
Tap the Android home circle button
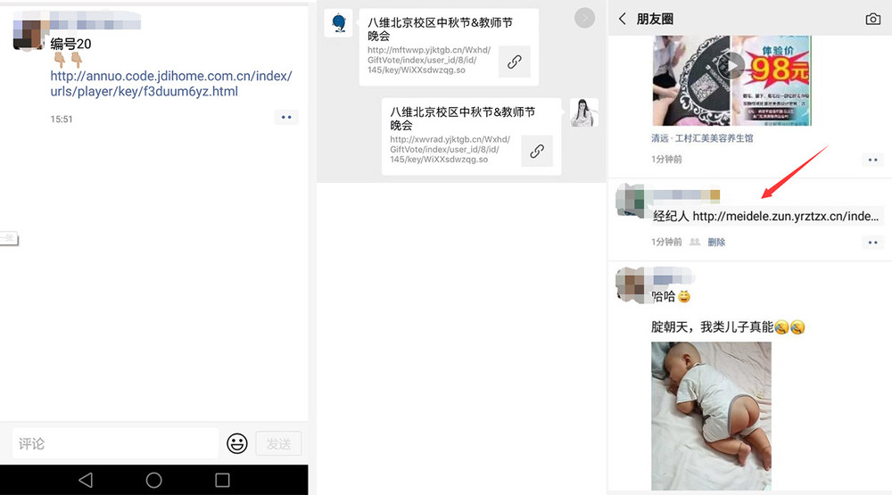coord(153,480)
